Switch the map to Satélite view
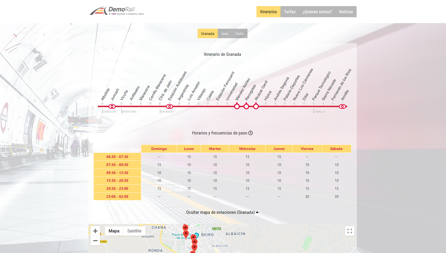The width and height of the screenshot is (446, 253). click(x=134, y=231)
